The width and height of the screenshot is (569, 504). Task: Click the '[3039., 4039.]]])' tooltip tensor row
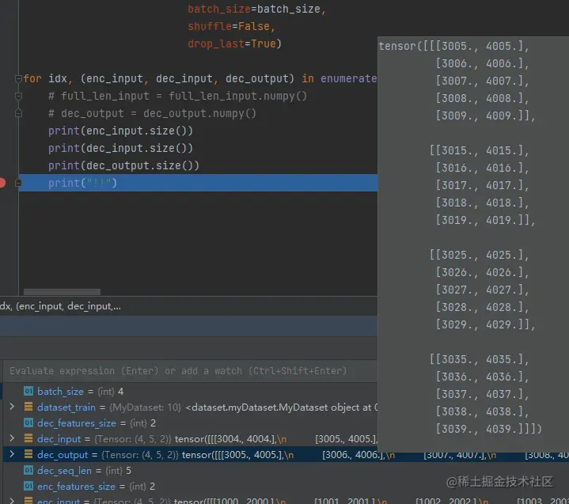(489, 429)
